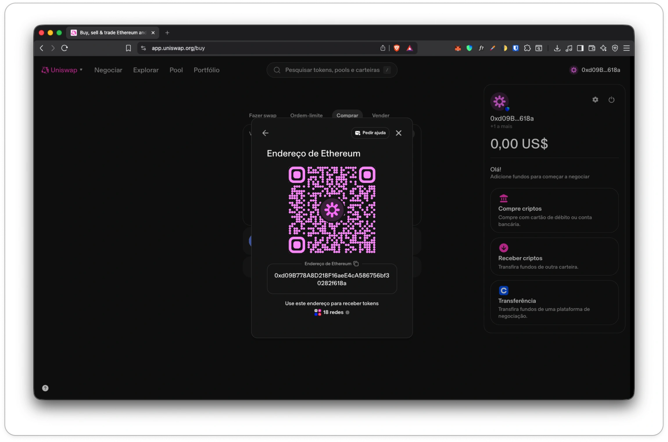Click the QR code image
This screenshot has width=668, height=442.
(x=332, y=210)
